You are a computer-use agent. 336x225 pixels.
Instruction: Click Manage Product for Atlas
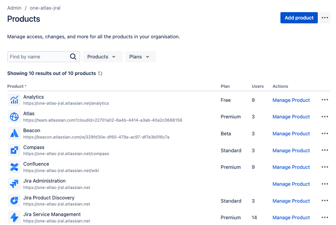(291, 117)
